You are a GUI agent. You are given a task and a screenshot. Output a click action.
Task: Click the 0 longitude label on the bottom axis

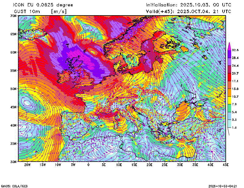[88, 165]
